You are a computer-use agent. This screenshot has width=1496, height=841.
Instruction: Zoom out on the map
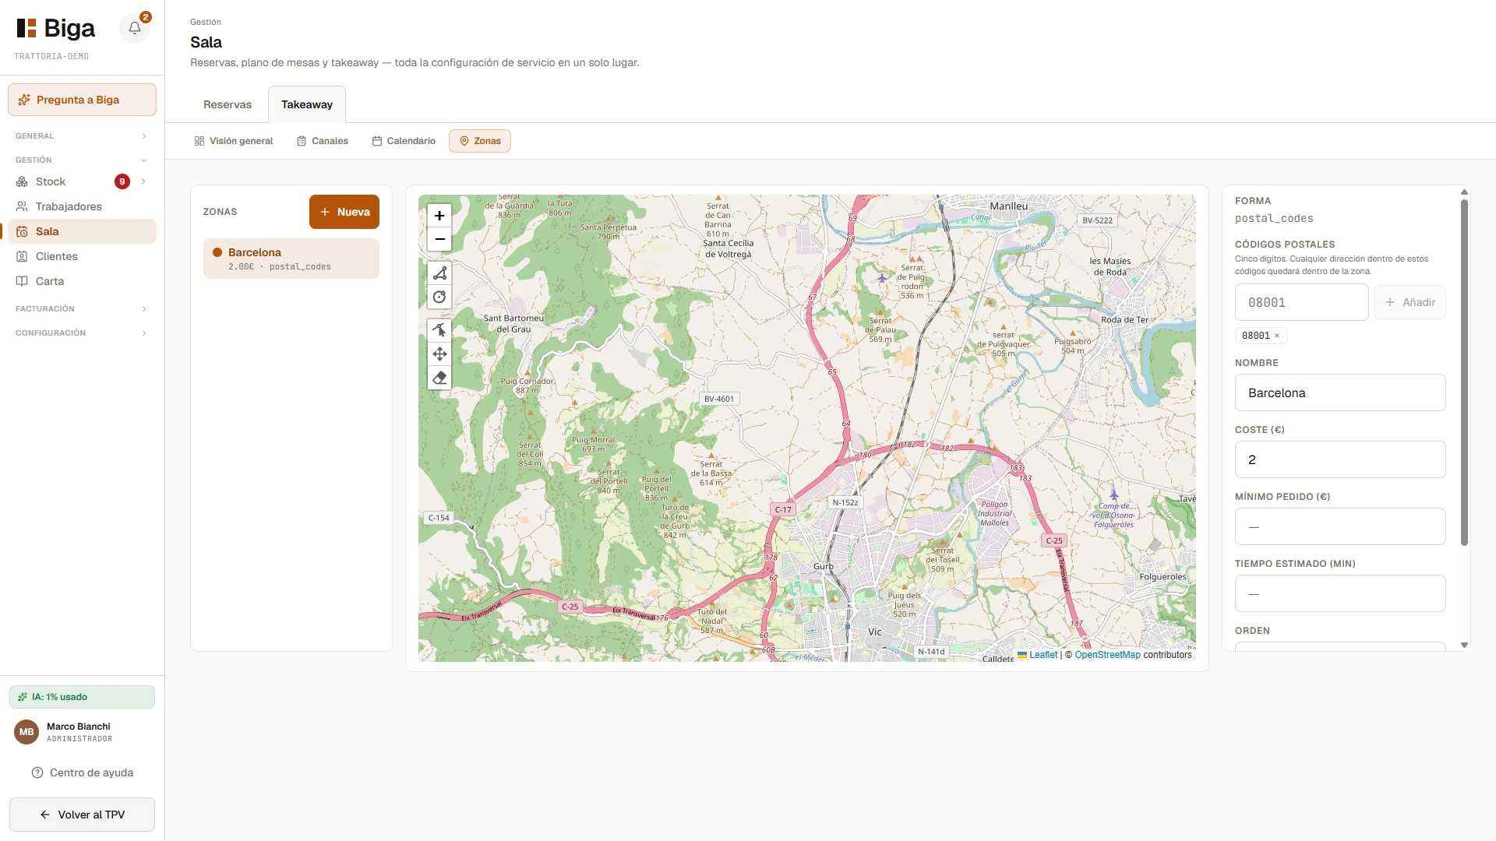(439, 239)
